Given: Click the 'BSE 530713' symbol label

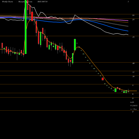Looking at the screenshot, I should coord(43,2).
